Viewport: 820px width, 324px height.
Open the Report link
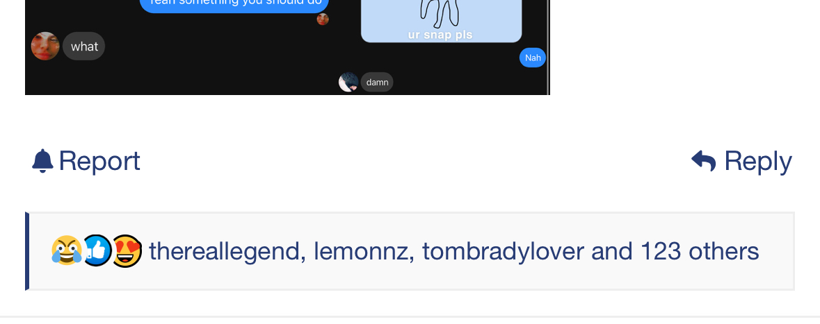pyautogui.click(x=86, y=161)
